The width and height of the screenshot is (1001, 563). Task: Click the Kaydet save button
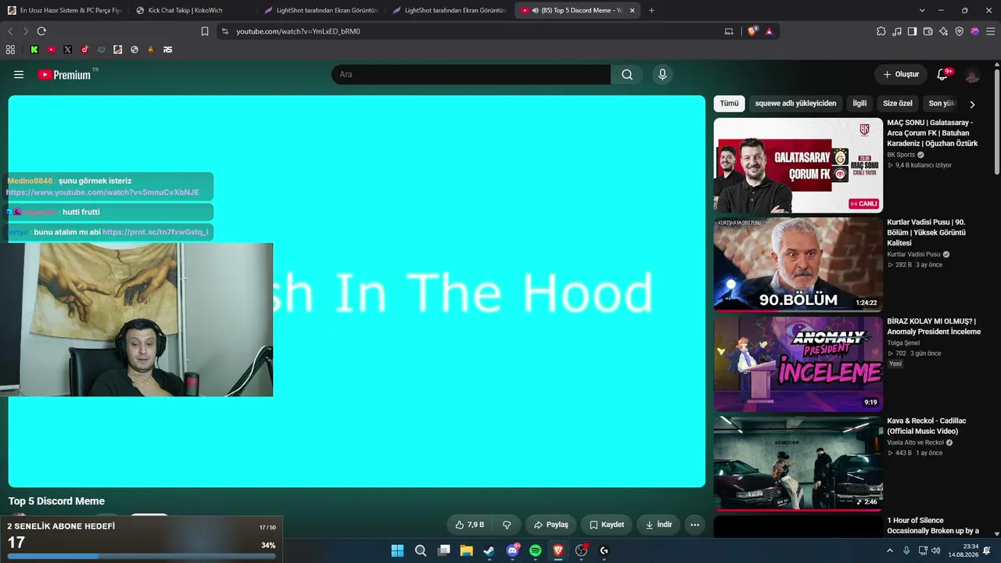click(607, 525)
